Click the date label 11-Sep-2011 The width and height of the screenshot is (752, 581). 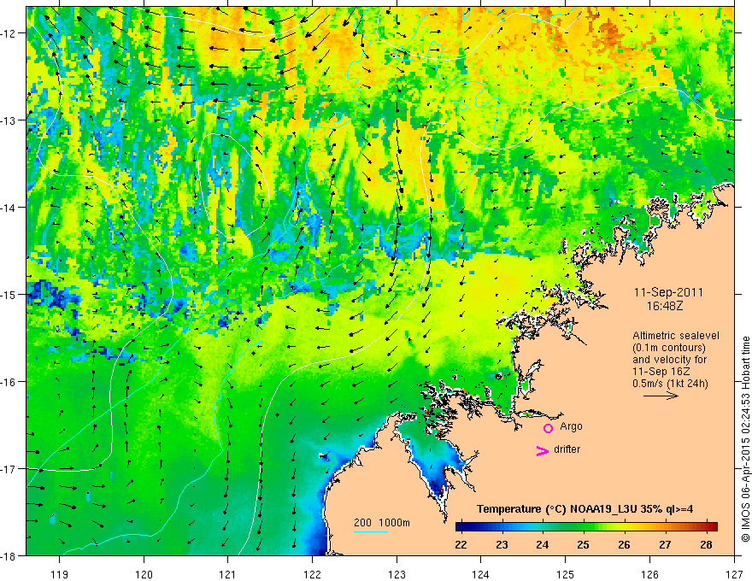pos(668,292)
